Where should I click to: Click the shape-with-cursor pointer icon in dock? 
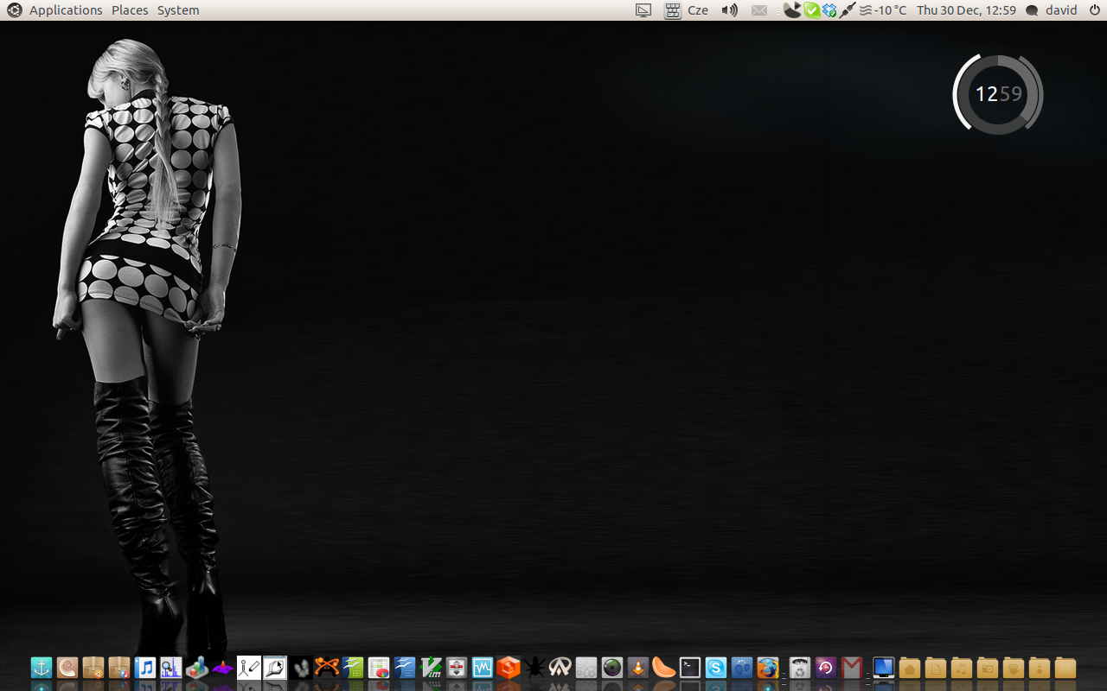(x=275, y=668)
